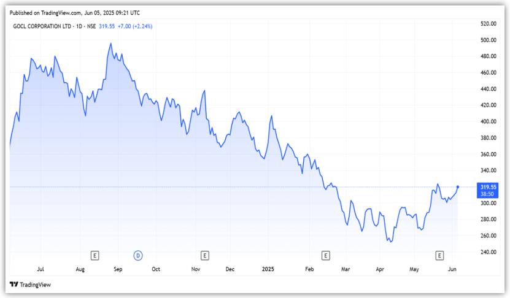Click the 500.00 label on price axis
The height and width of the screenshot is (298, 510).
click(488, 40)
